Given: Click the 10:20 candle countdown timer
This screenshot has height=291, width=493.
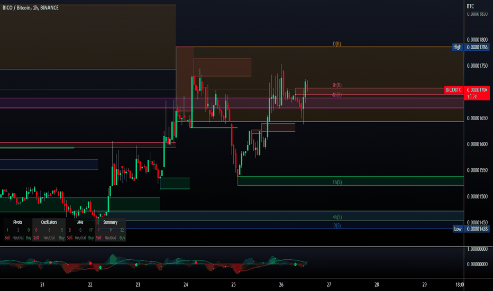Looking at the screenshot, I should pyautogui.click(x=472, y=97).
